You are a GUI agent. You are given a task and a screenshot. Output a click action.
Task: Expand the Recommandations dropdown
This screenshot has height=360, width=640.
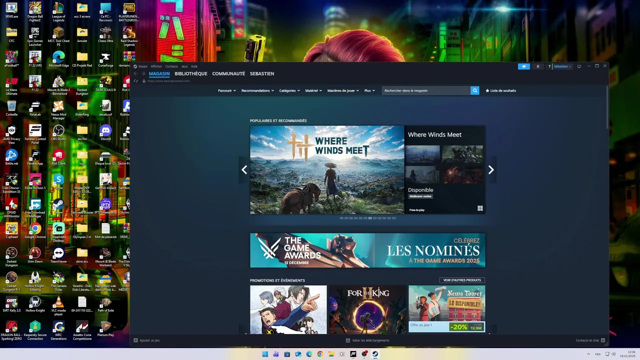pyautogui.click(x=257, y=90)
